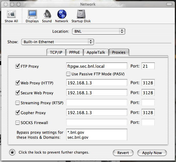Enable Use Passive FTP Mode checkbox
This screenshot has height=162, width=176.
(x=69, y=74)
